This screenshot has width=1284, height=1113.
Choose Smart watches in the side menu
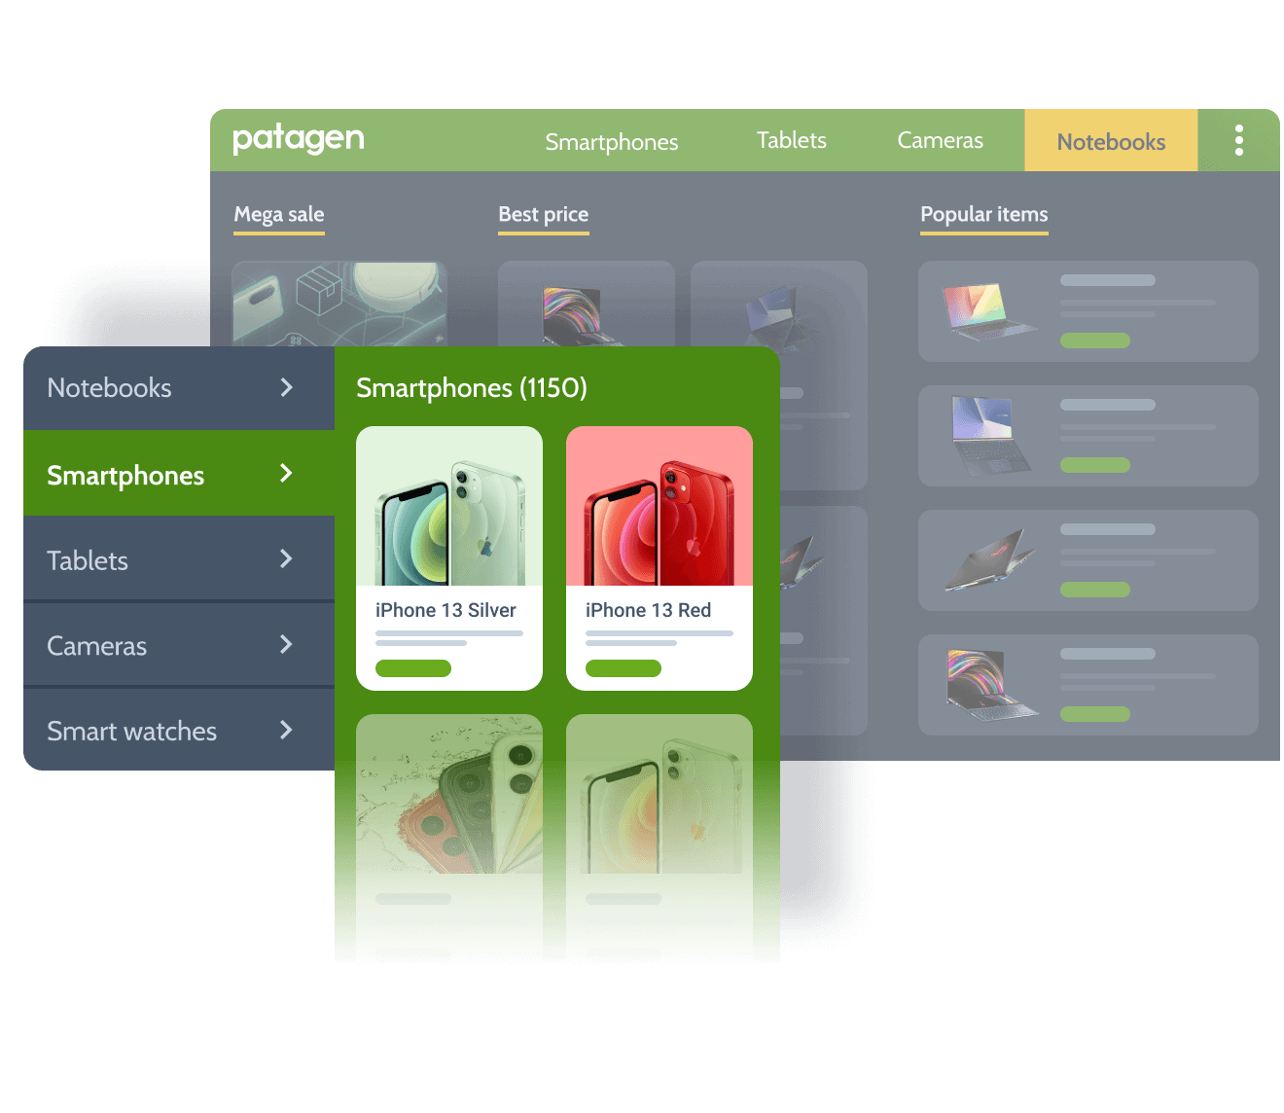tap(179, 730)
